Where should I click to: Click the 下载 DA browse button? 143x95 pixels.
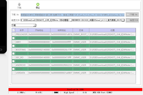[x=132, y=15]
